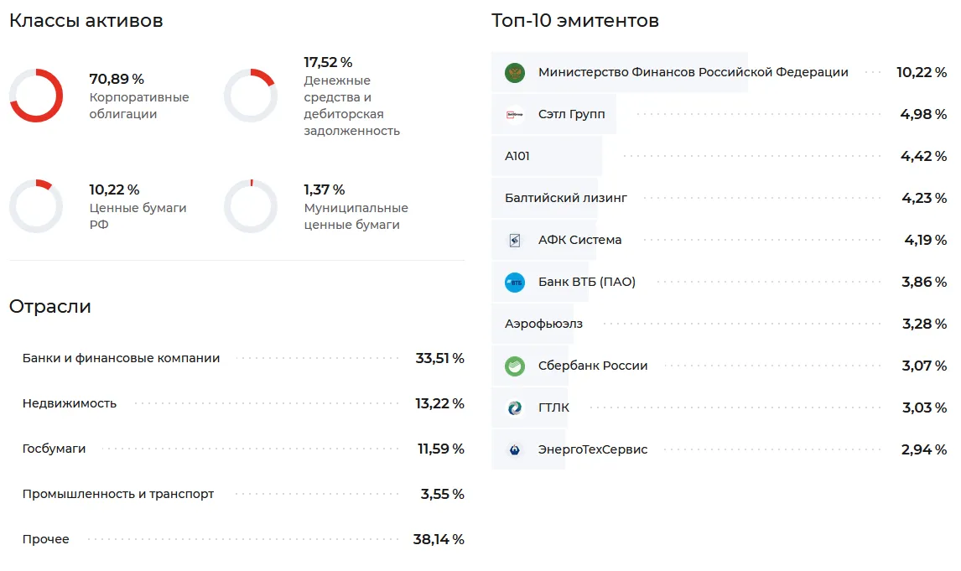This screenshot has height=571, width=961.
Task: Click the Корпоративные облигации label
Action: pos(139,106)
